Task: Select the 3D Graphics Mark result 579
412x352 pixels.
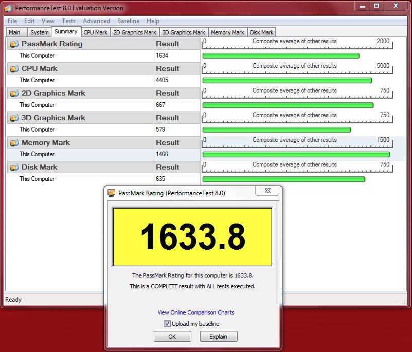Action: click(x=160, y=129)
